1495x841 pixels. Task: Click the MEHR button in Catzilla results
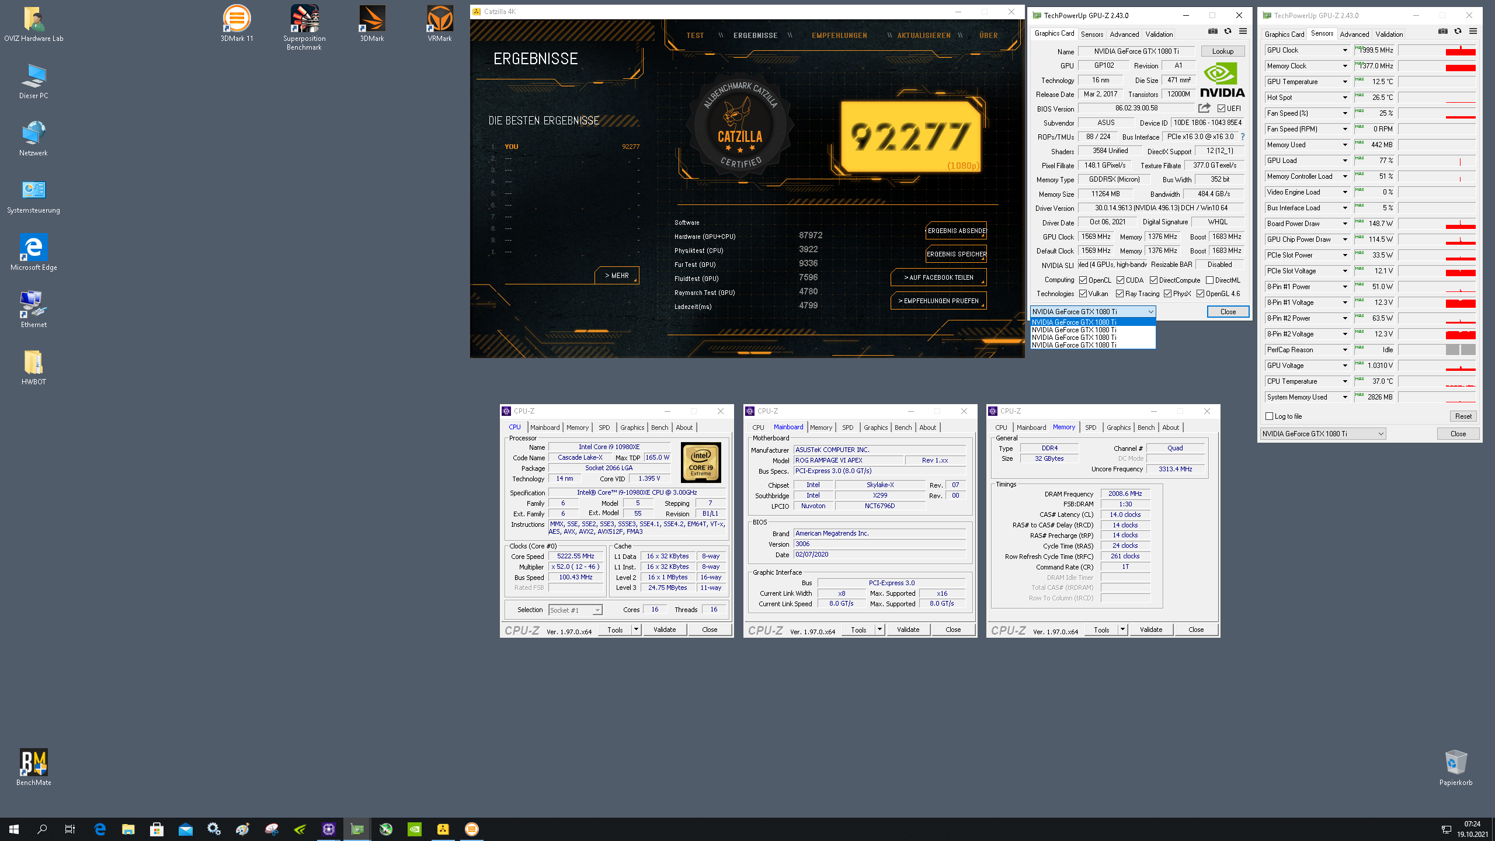617,276
